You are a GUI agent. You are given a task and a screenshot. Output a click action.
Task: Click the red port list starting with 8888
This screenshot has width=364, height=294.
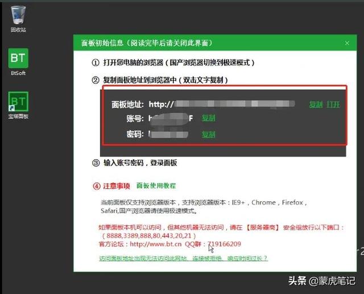(150, 236)
